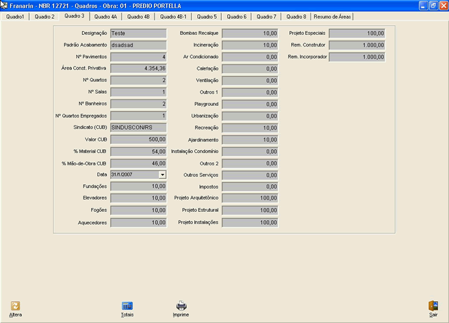
Task: Open the Quadro 6 tab
Action: click(x=237, y=17)
